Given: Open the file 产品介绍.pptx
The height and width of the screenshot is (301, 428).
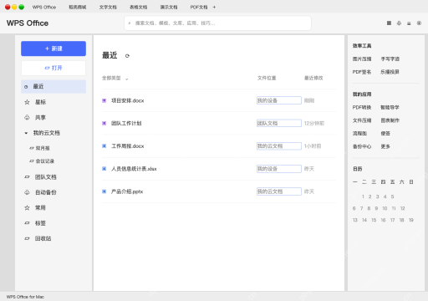Looking at the screenshot, I should coord(127,191).
